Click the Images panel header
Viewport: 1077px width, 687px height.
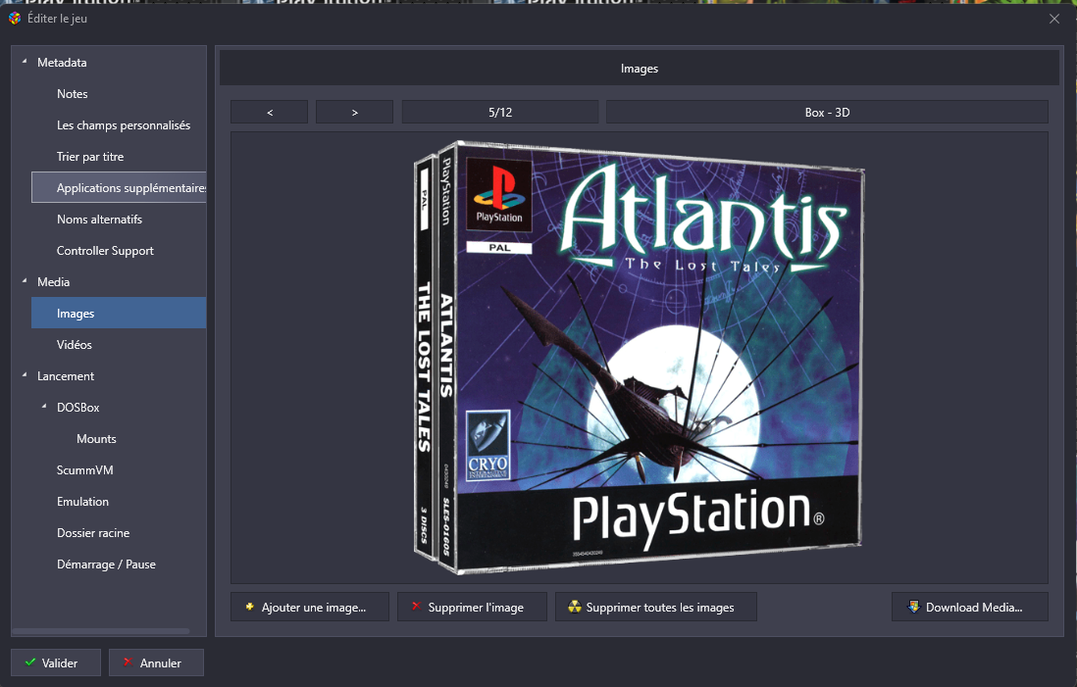(639, 68)
